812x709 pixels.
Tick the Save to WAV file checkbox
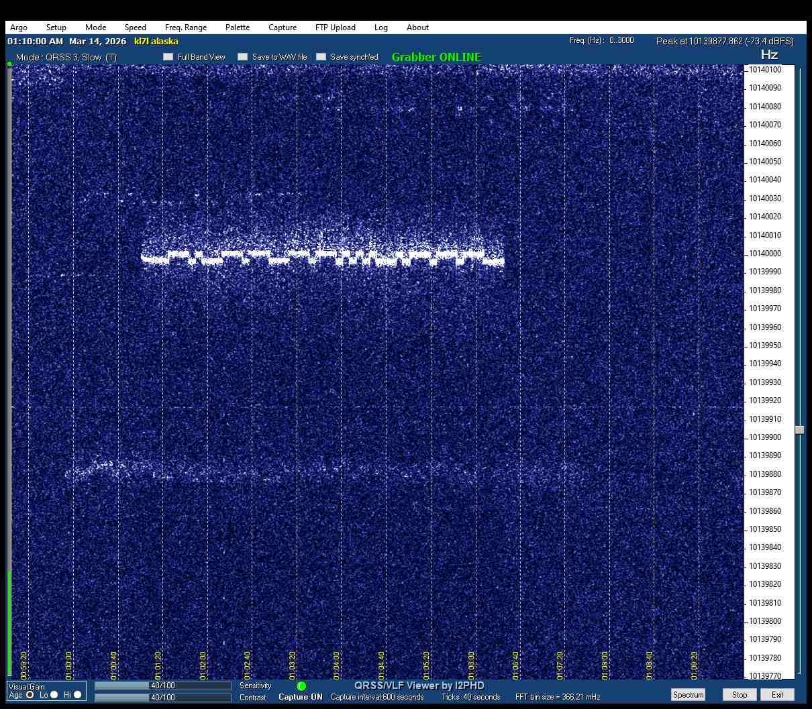pos(243,57)
